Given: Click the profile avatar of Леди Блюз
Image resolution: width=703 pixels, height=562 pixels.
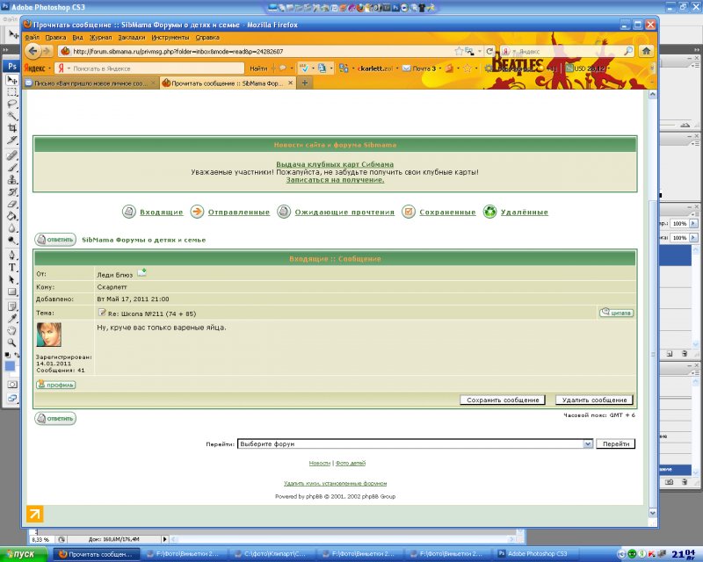Looking at the screenshot, I should point(49,335).
